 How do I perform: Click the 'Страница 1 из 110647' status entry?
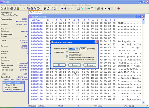coord(37,106)
